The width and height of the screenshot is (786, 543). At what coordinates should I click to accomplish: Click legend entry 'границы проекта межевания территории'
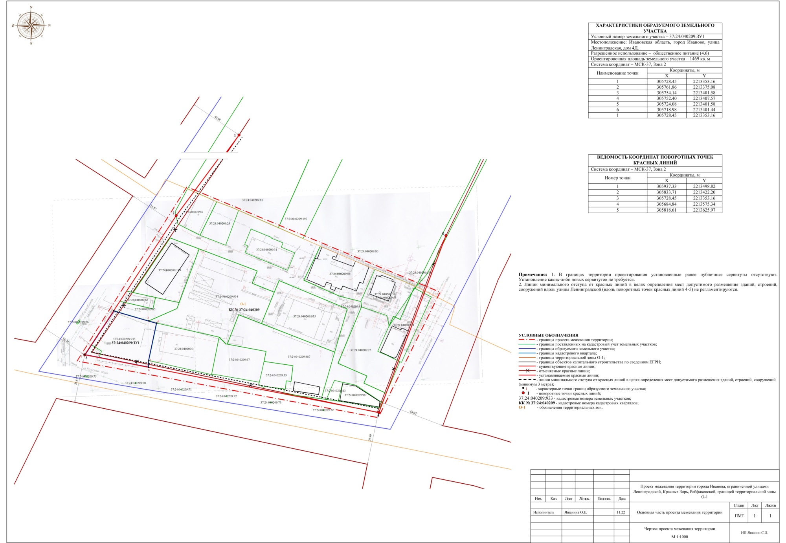coord(576,340)
